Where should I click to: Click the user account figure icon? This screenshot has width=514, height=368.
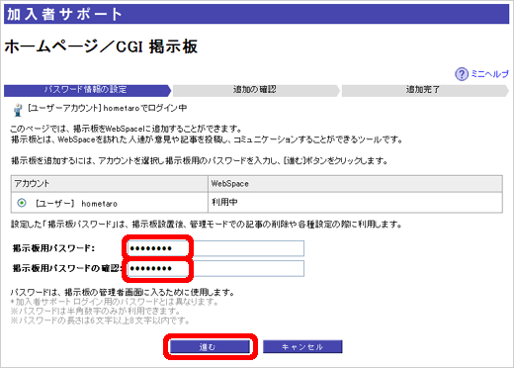click(x=18, y=110)
